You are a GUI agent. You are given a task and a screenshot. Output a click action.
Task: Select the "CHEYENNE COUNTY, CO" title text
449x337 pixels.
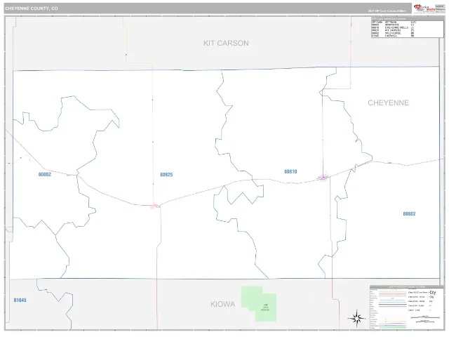pyautogui.click(x=32, y=8)
